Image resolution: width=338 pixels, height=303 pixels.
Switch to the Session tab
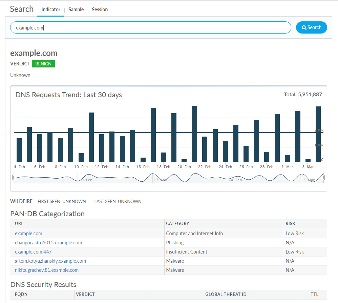click(100, 9)
